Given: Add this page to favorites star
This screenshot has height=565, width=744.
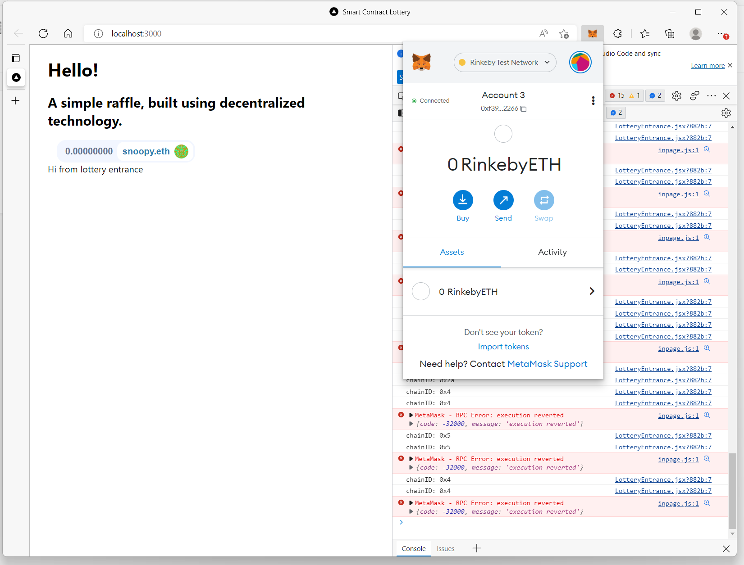Looking at the screenshot, I should pyautogui.click(x=564, y=34).
